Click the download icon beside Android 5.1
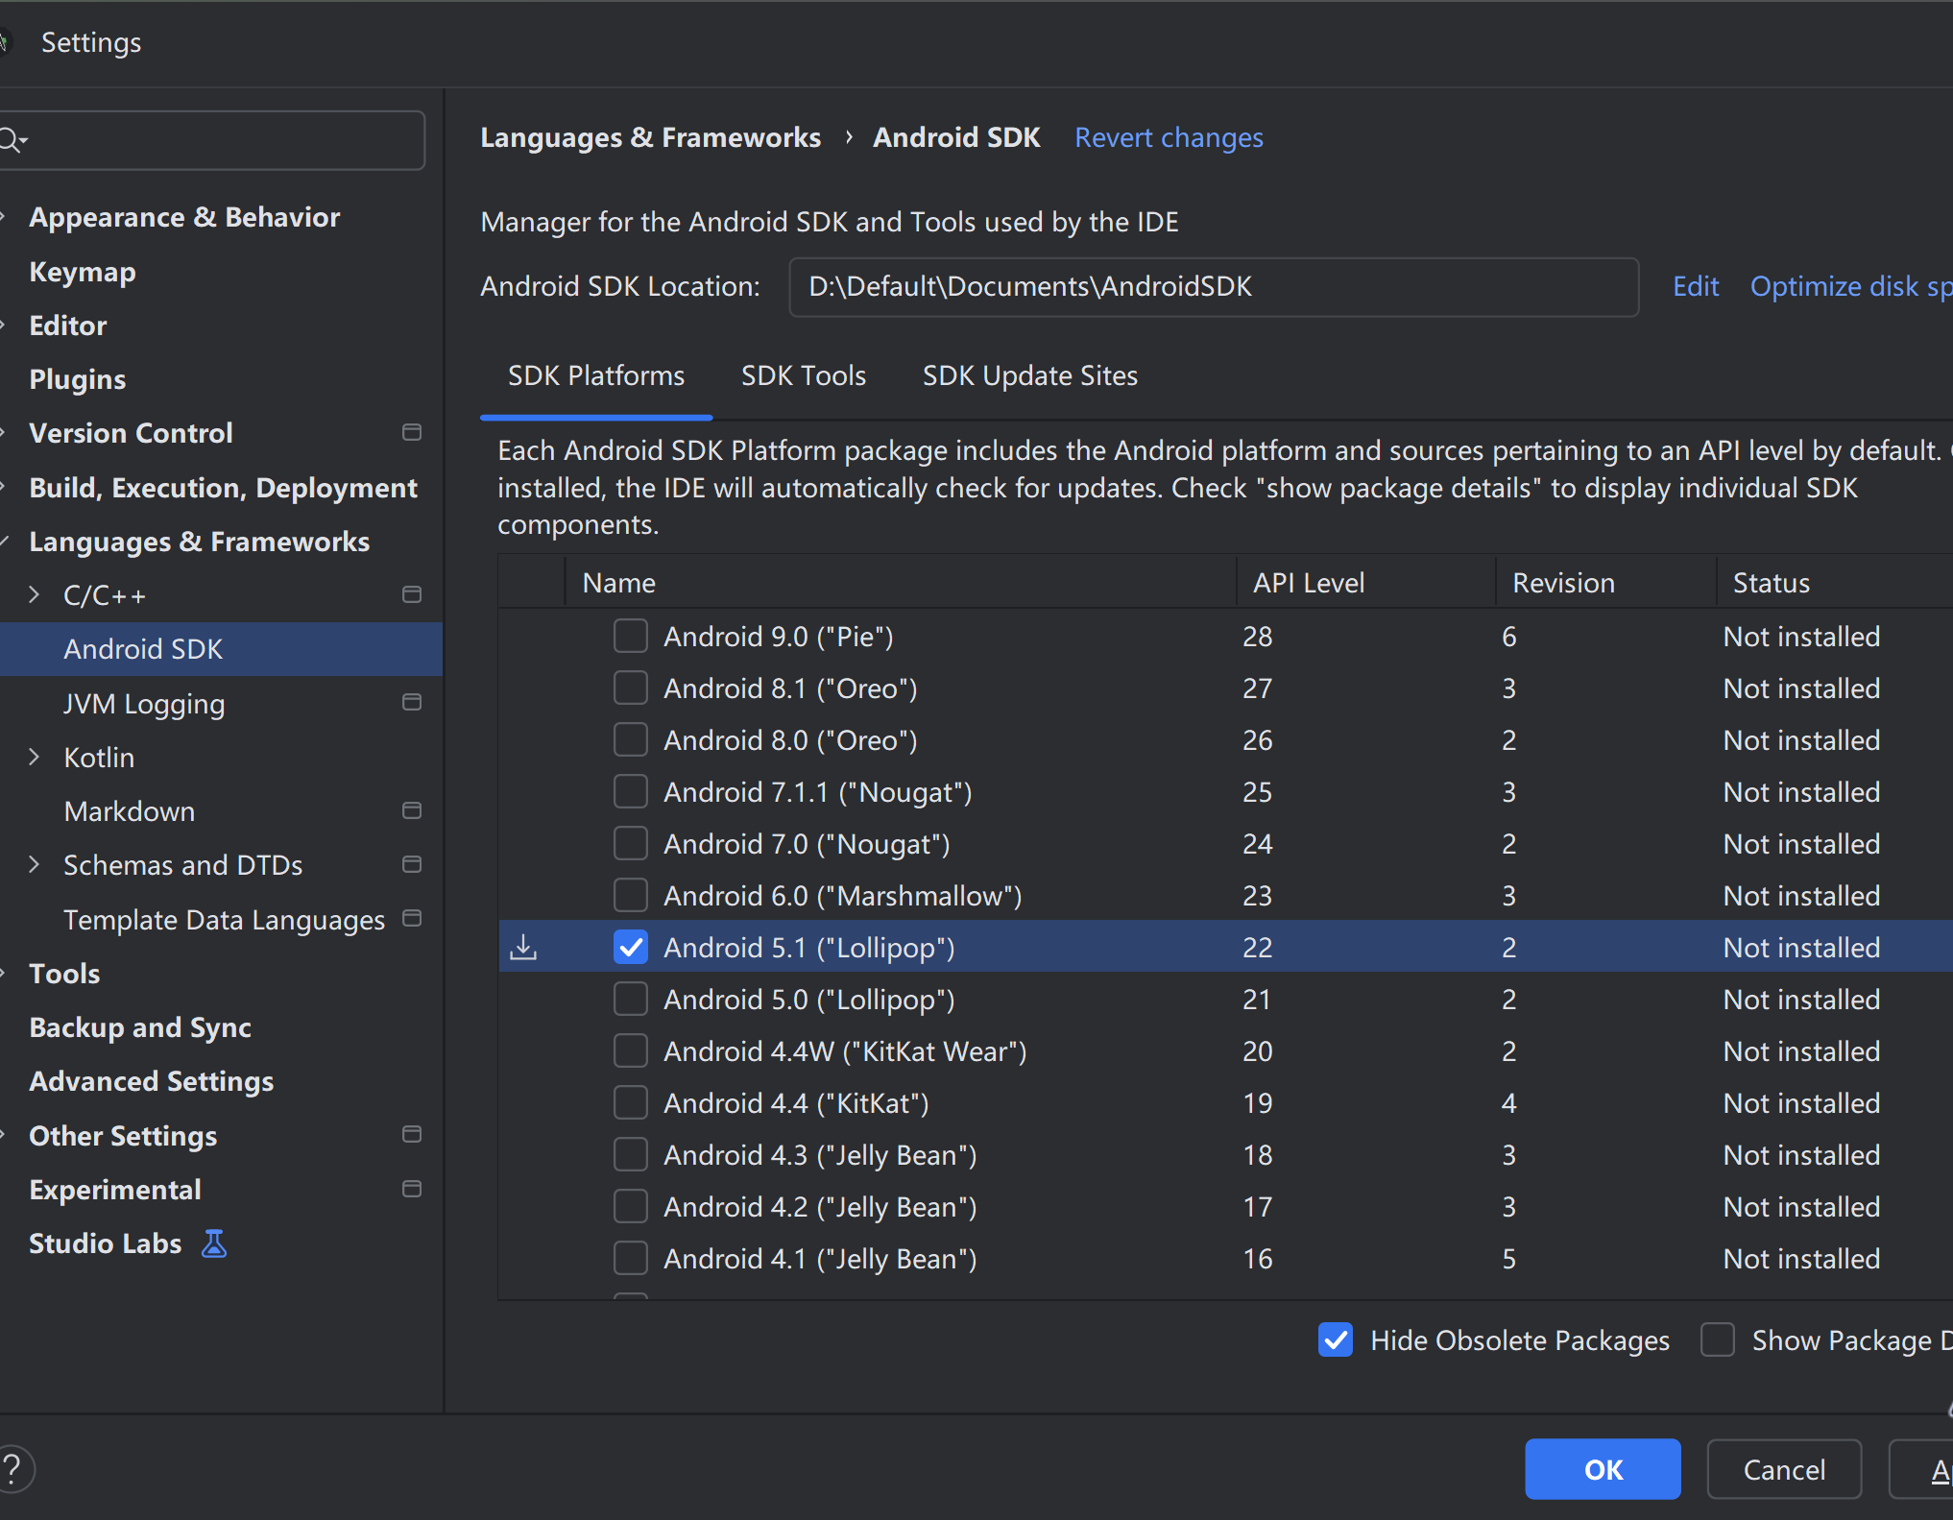The width and height of the screenshot is (1953, 1520). 523,948
